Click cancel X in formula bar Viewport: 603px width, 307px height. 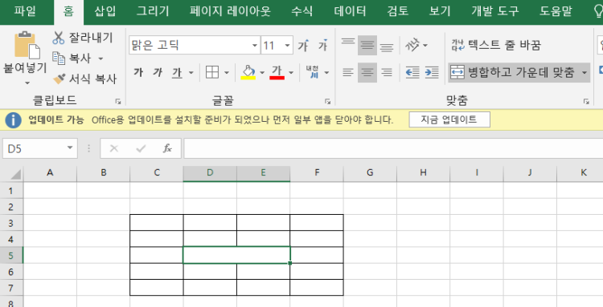(114, 148)
